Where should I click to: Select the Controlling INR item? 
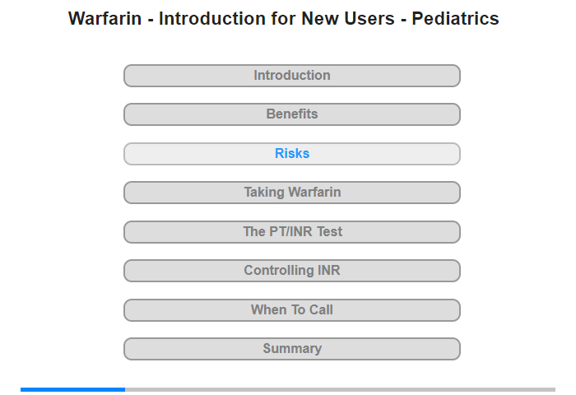pyautogui.click(x=291, y=271)
